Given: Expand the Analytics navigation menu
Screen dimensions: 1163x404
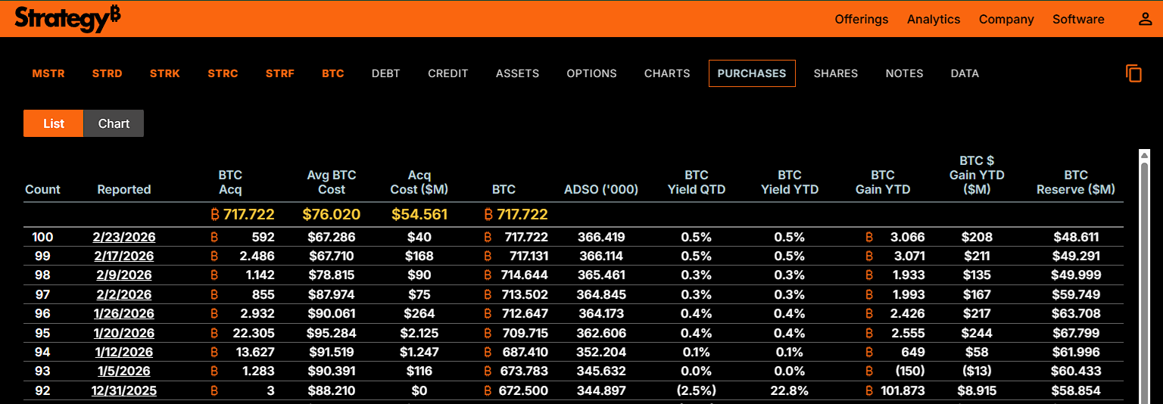Looking at the screenshot, I should pos(933,20).
